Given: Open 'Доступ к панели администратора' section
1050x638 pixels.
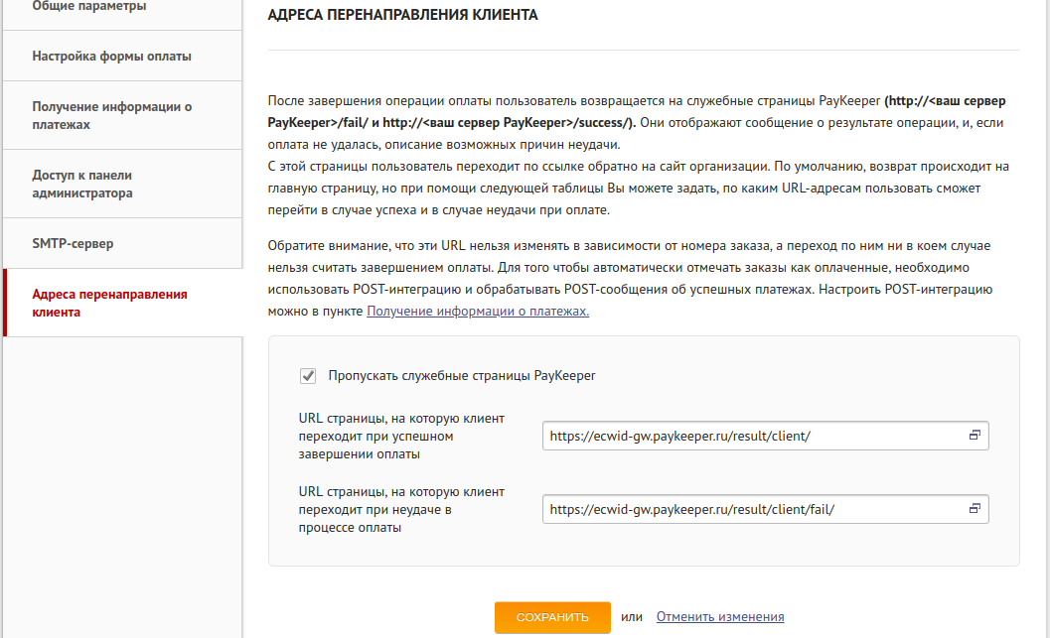Looking at the screenshot, I should tap(95, 185).
